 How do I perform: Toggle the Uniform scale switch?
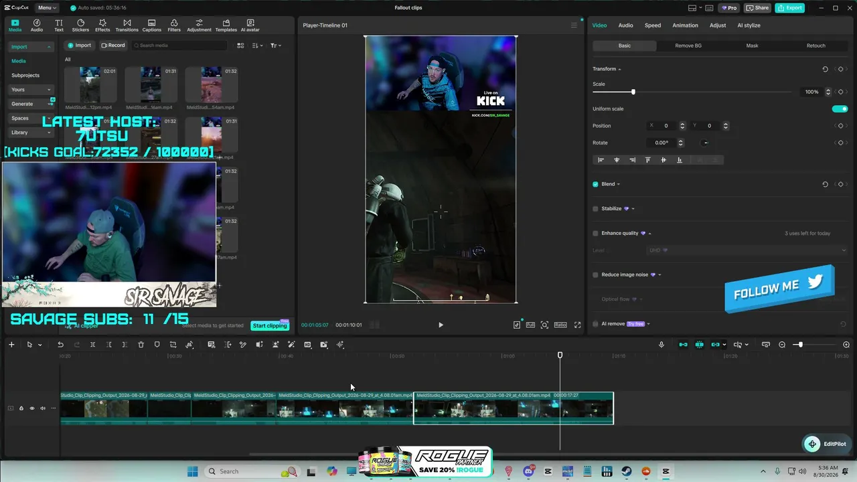pos(840,108)
